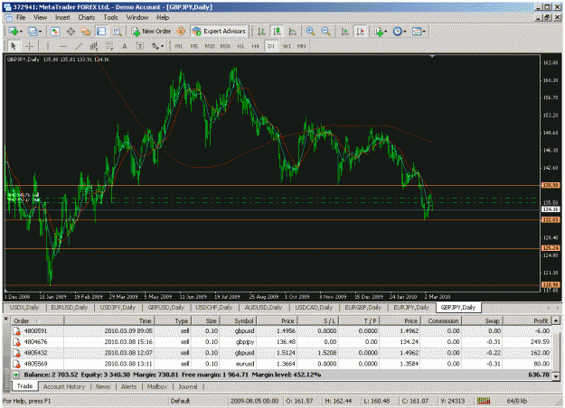
Task: Toggle the Expert Advisors button
Action: 219,32
